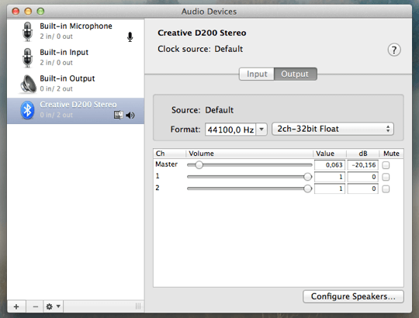419x318 pixels.
Task: Click the Master dB field -20,156
Action: pyautogui.click(x=362, y=165)
